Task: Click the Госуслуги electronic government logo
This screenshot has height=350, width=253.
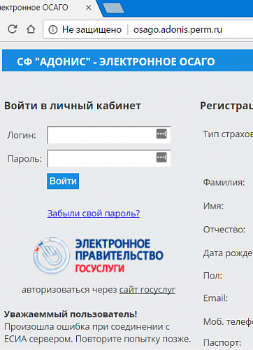Action: [98, 255]
